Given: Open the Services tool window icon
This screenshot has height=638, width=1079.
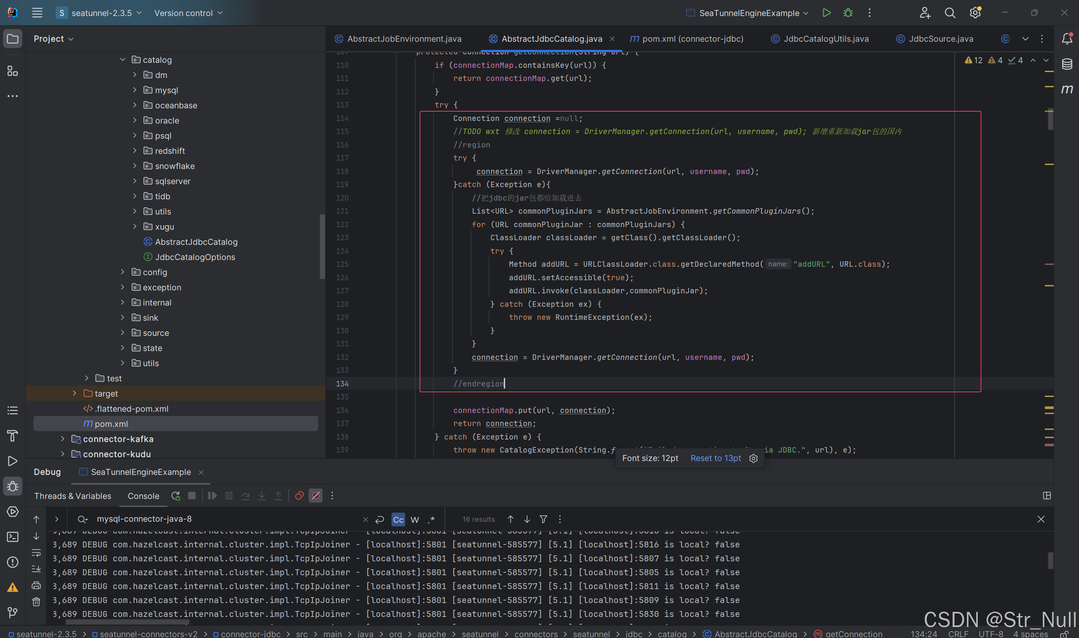Looking at the screenshot, I should tap(13, 512).
